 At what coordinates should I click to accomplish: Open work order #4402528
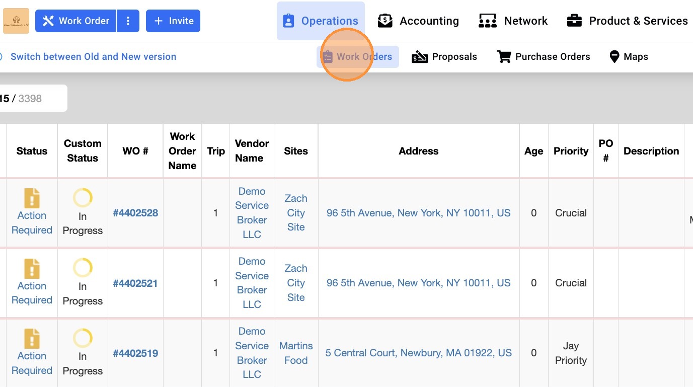pos(135,213)
